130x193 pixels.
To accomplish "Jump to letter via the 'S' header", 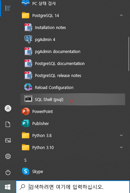I will pos(25,160).
